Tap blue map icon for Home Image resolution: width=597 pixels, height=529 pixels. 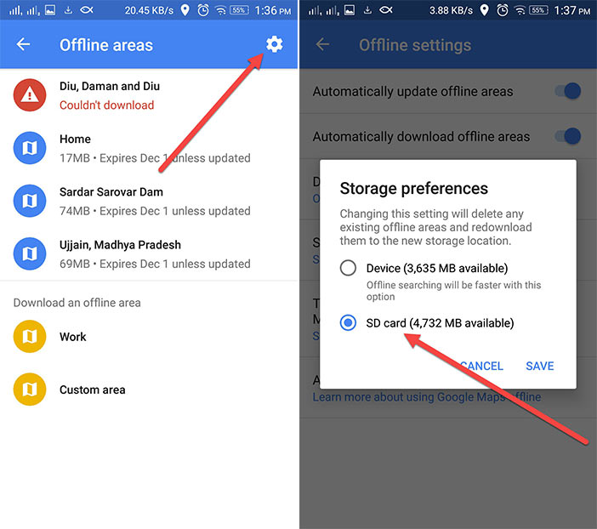[x=30, y=148]
